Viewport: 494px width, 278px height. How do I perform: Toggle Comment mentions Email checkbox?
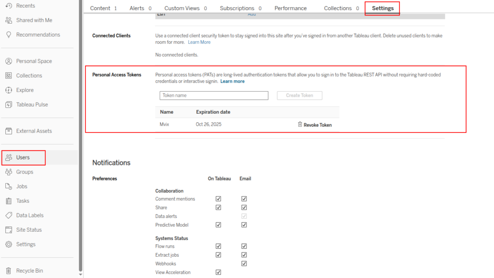click(x=244, y=199)
